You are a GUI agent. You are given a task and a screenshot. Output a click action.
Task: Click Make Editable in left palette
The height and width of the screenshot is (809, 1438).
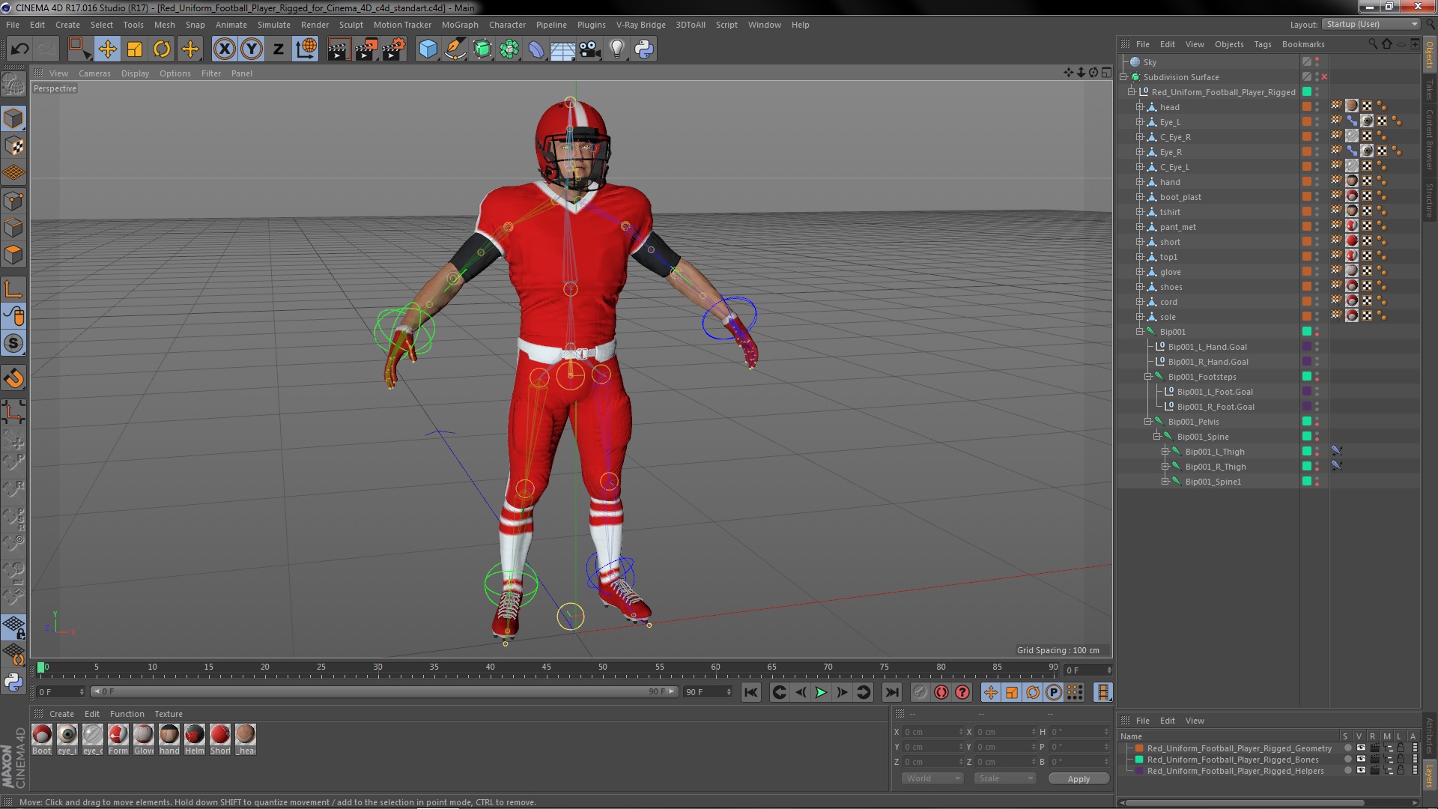coord(13,84)
